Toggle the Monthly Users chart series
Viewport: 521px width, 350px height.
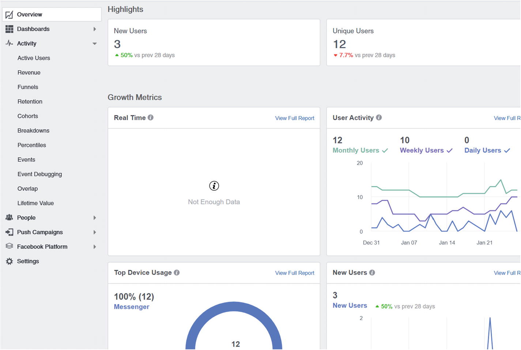pos(360,151)
